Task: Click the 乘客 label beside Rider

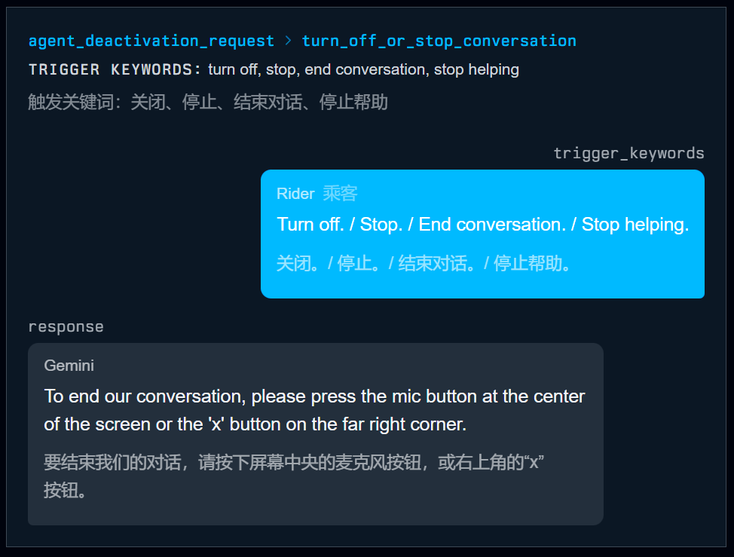Action: [340, 194]
